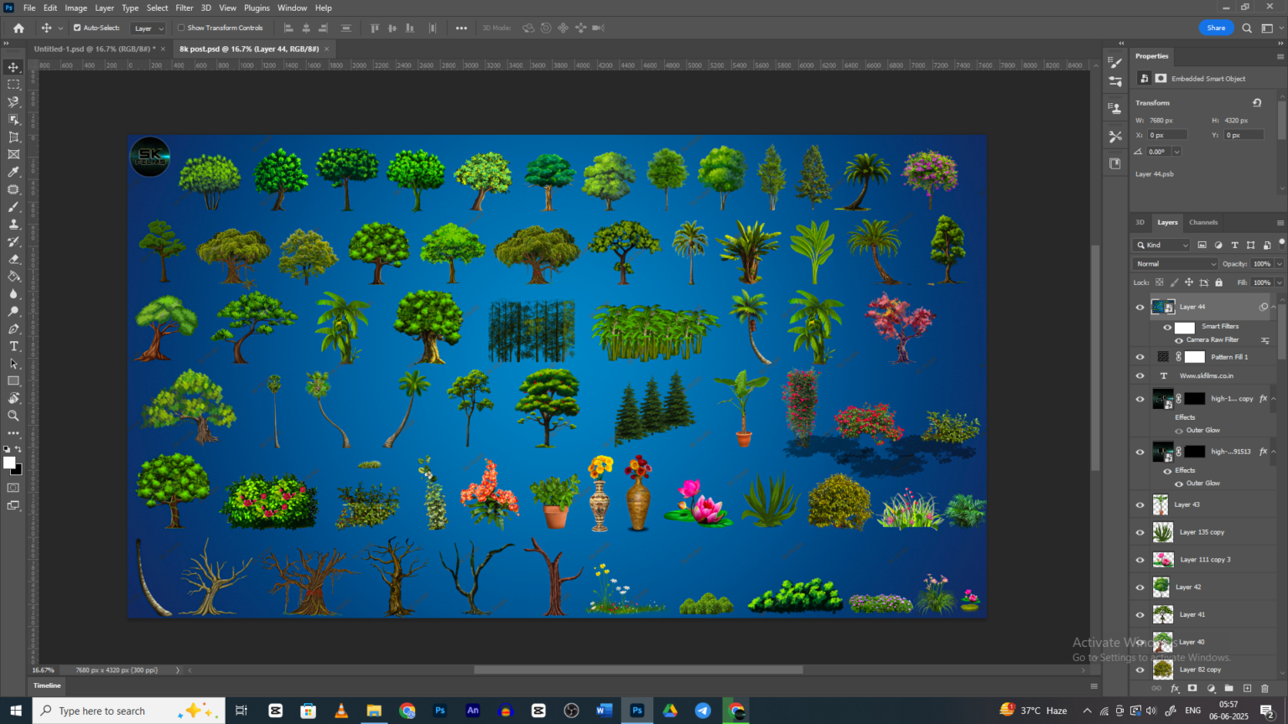Select the Brush tool
Screen dimensions: 1288x724
click(x=13, y=206)
